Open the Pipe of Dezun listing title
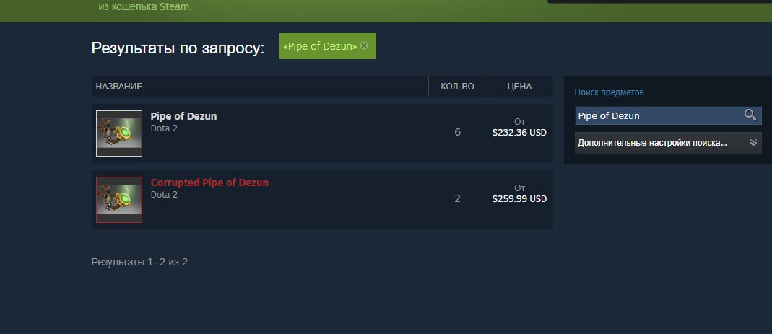 (183, 116)
